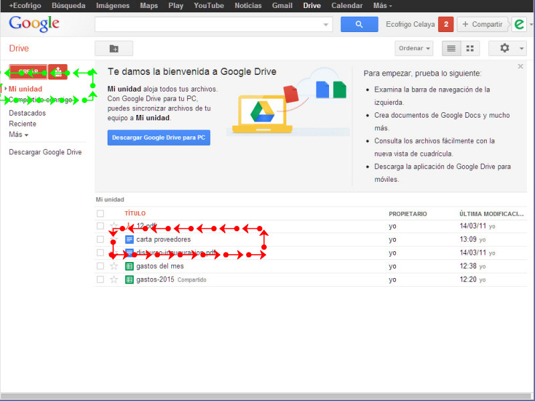Click the new folder icon button
Screen dimensions: 535x401
coord(114,48)
